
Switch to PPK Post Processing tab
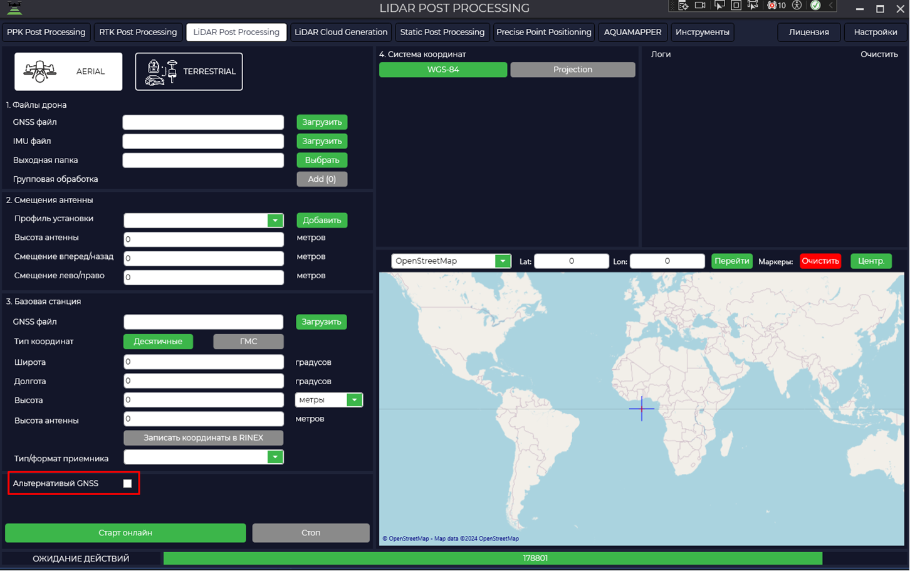(46, 32)
